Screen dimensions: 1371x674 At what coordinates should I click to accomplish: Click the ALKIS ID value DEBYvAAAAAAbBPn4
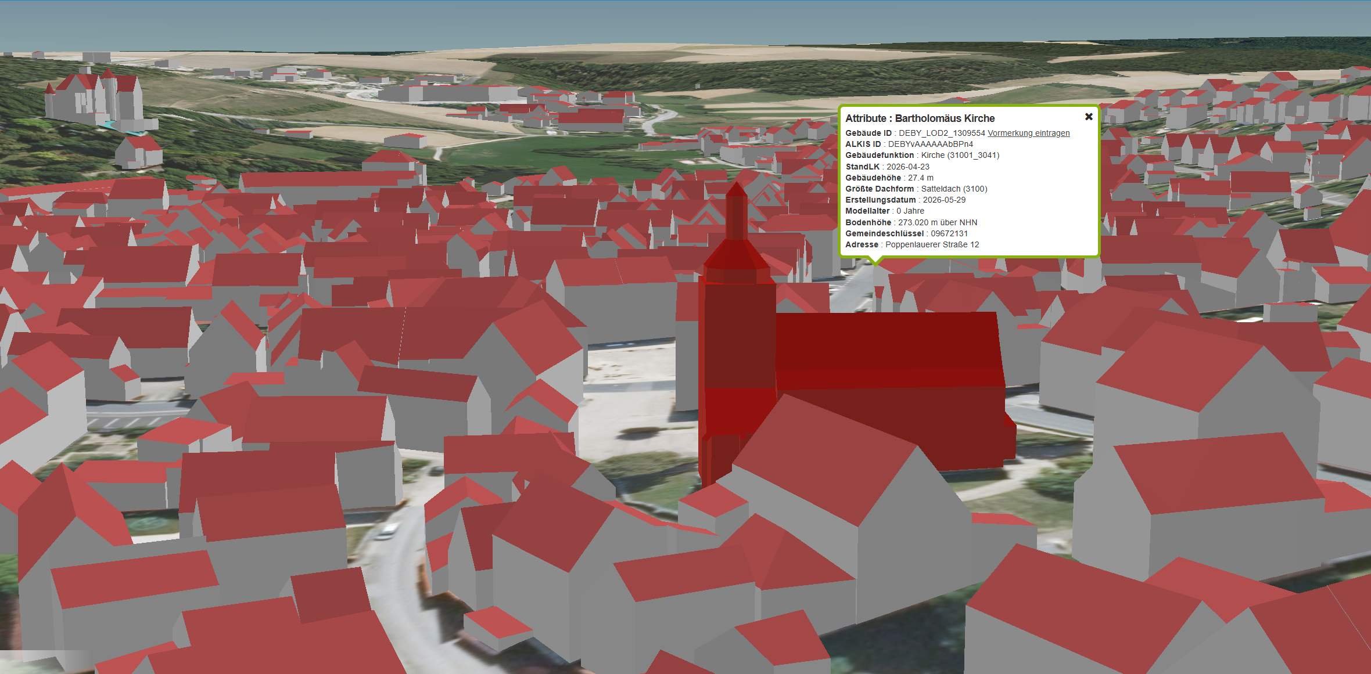[x=930, y=144]
